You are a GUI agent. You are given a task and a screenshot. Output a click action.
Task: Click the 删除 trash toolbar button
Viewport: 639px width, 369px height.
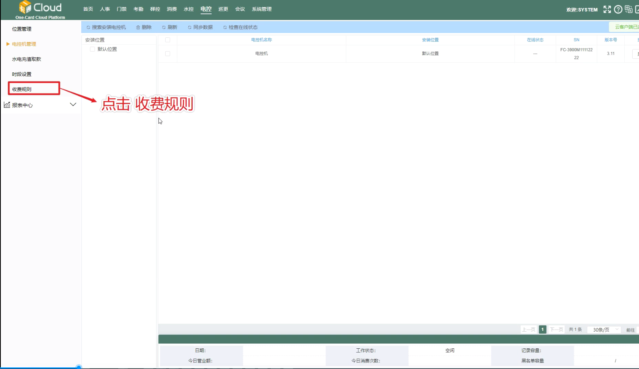(144, 27)
